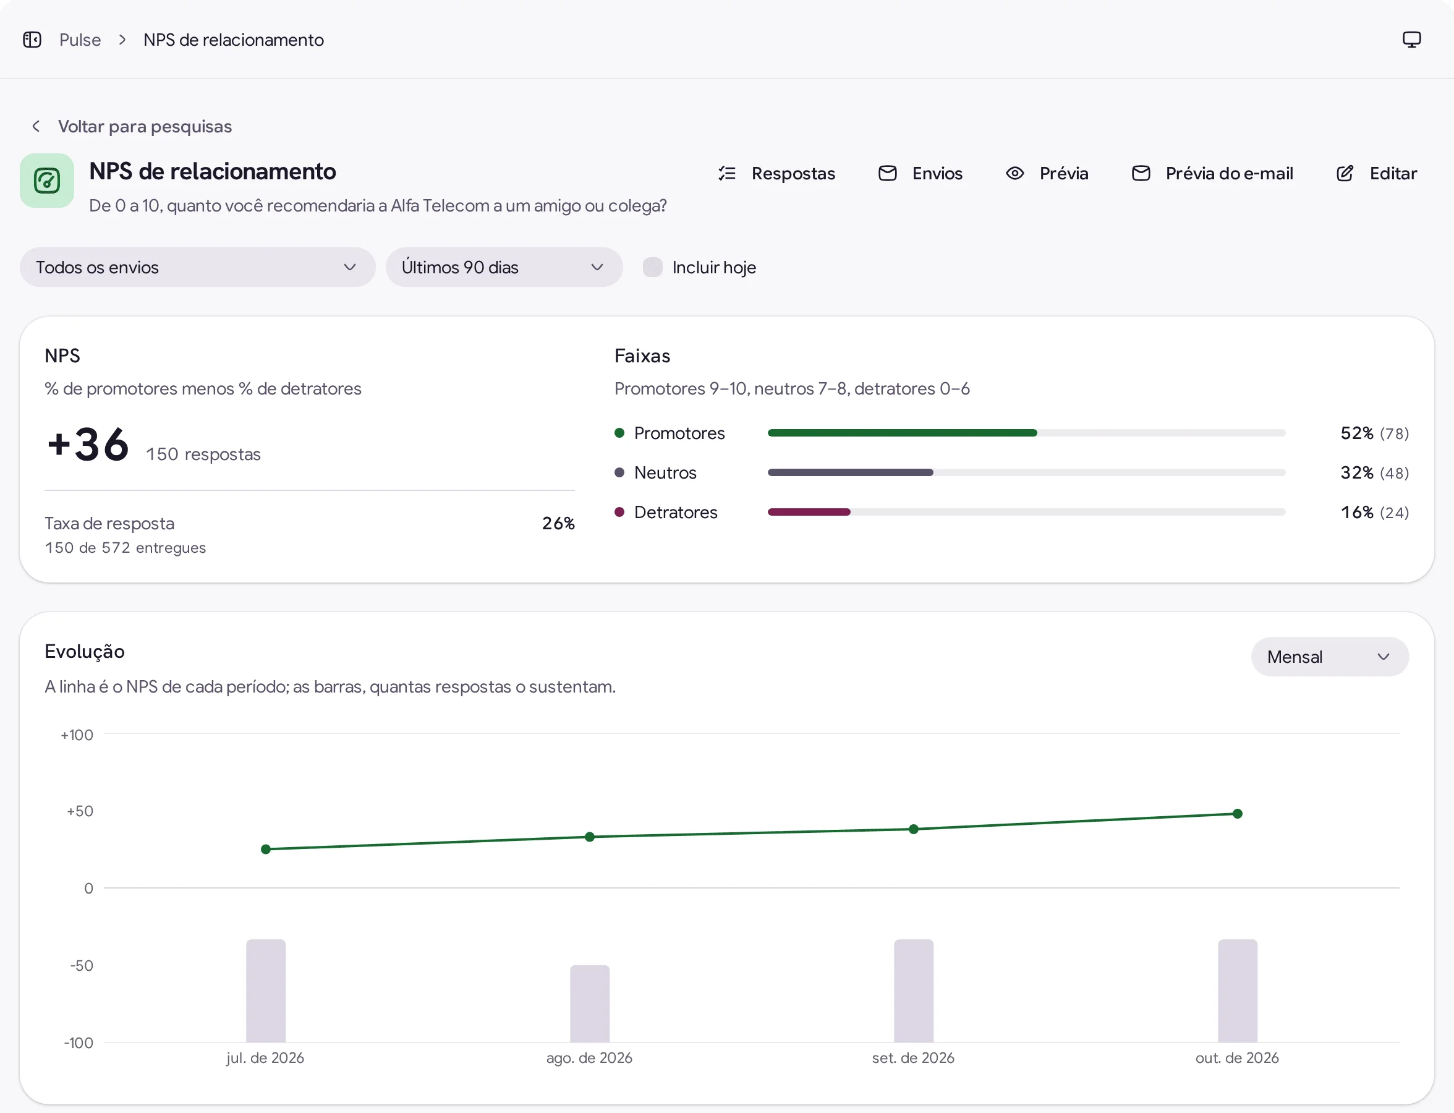Click NPS de relacionamento breadcrumb
Image resolution: width=1454 pixels, height=1113 pixels.
[x=234, y=40]
